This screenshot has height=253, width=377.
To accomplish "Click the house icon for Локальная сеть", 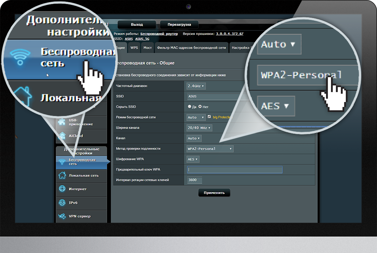I will (x=62, y=176).
